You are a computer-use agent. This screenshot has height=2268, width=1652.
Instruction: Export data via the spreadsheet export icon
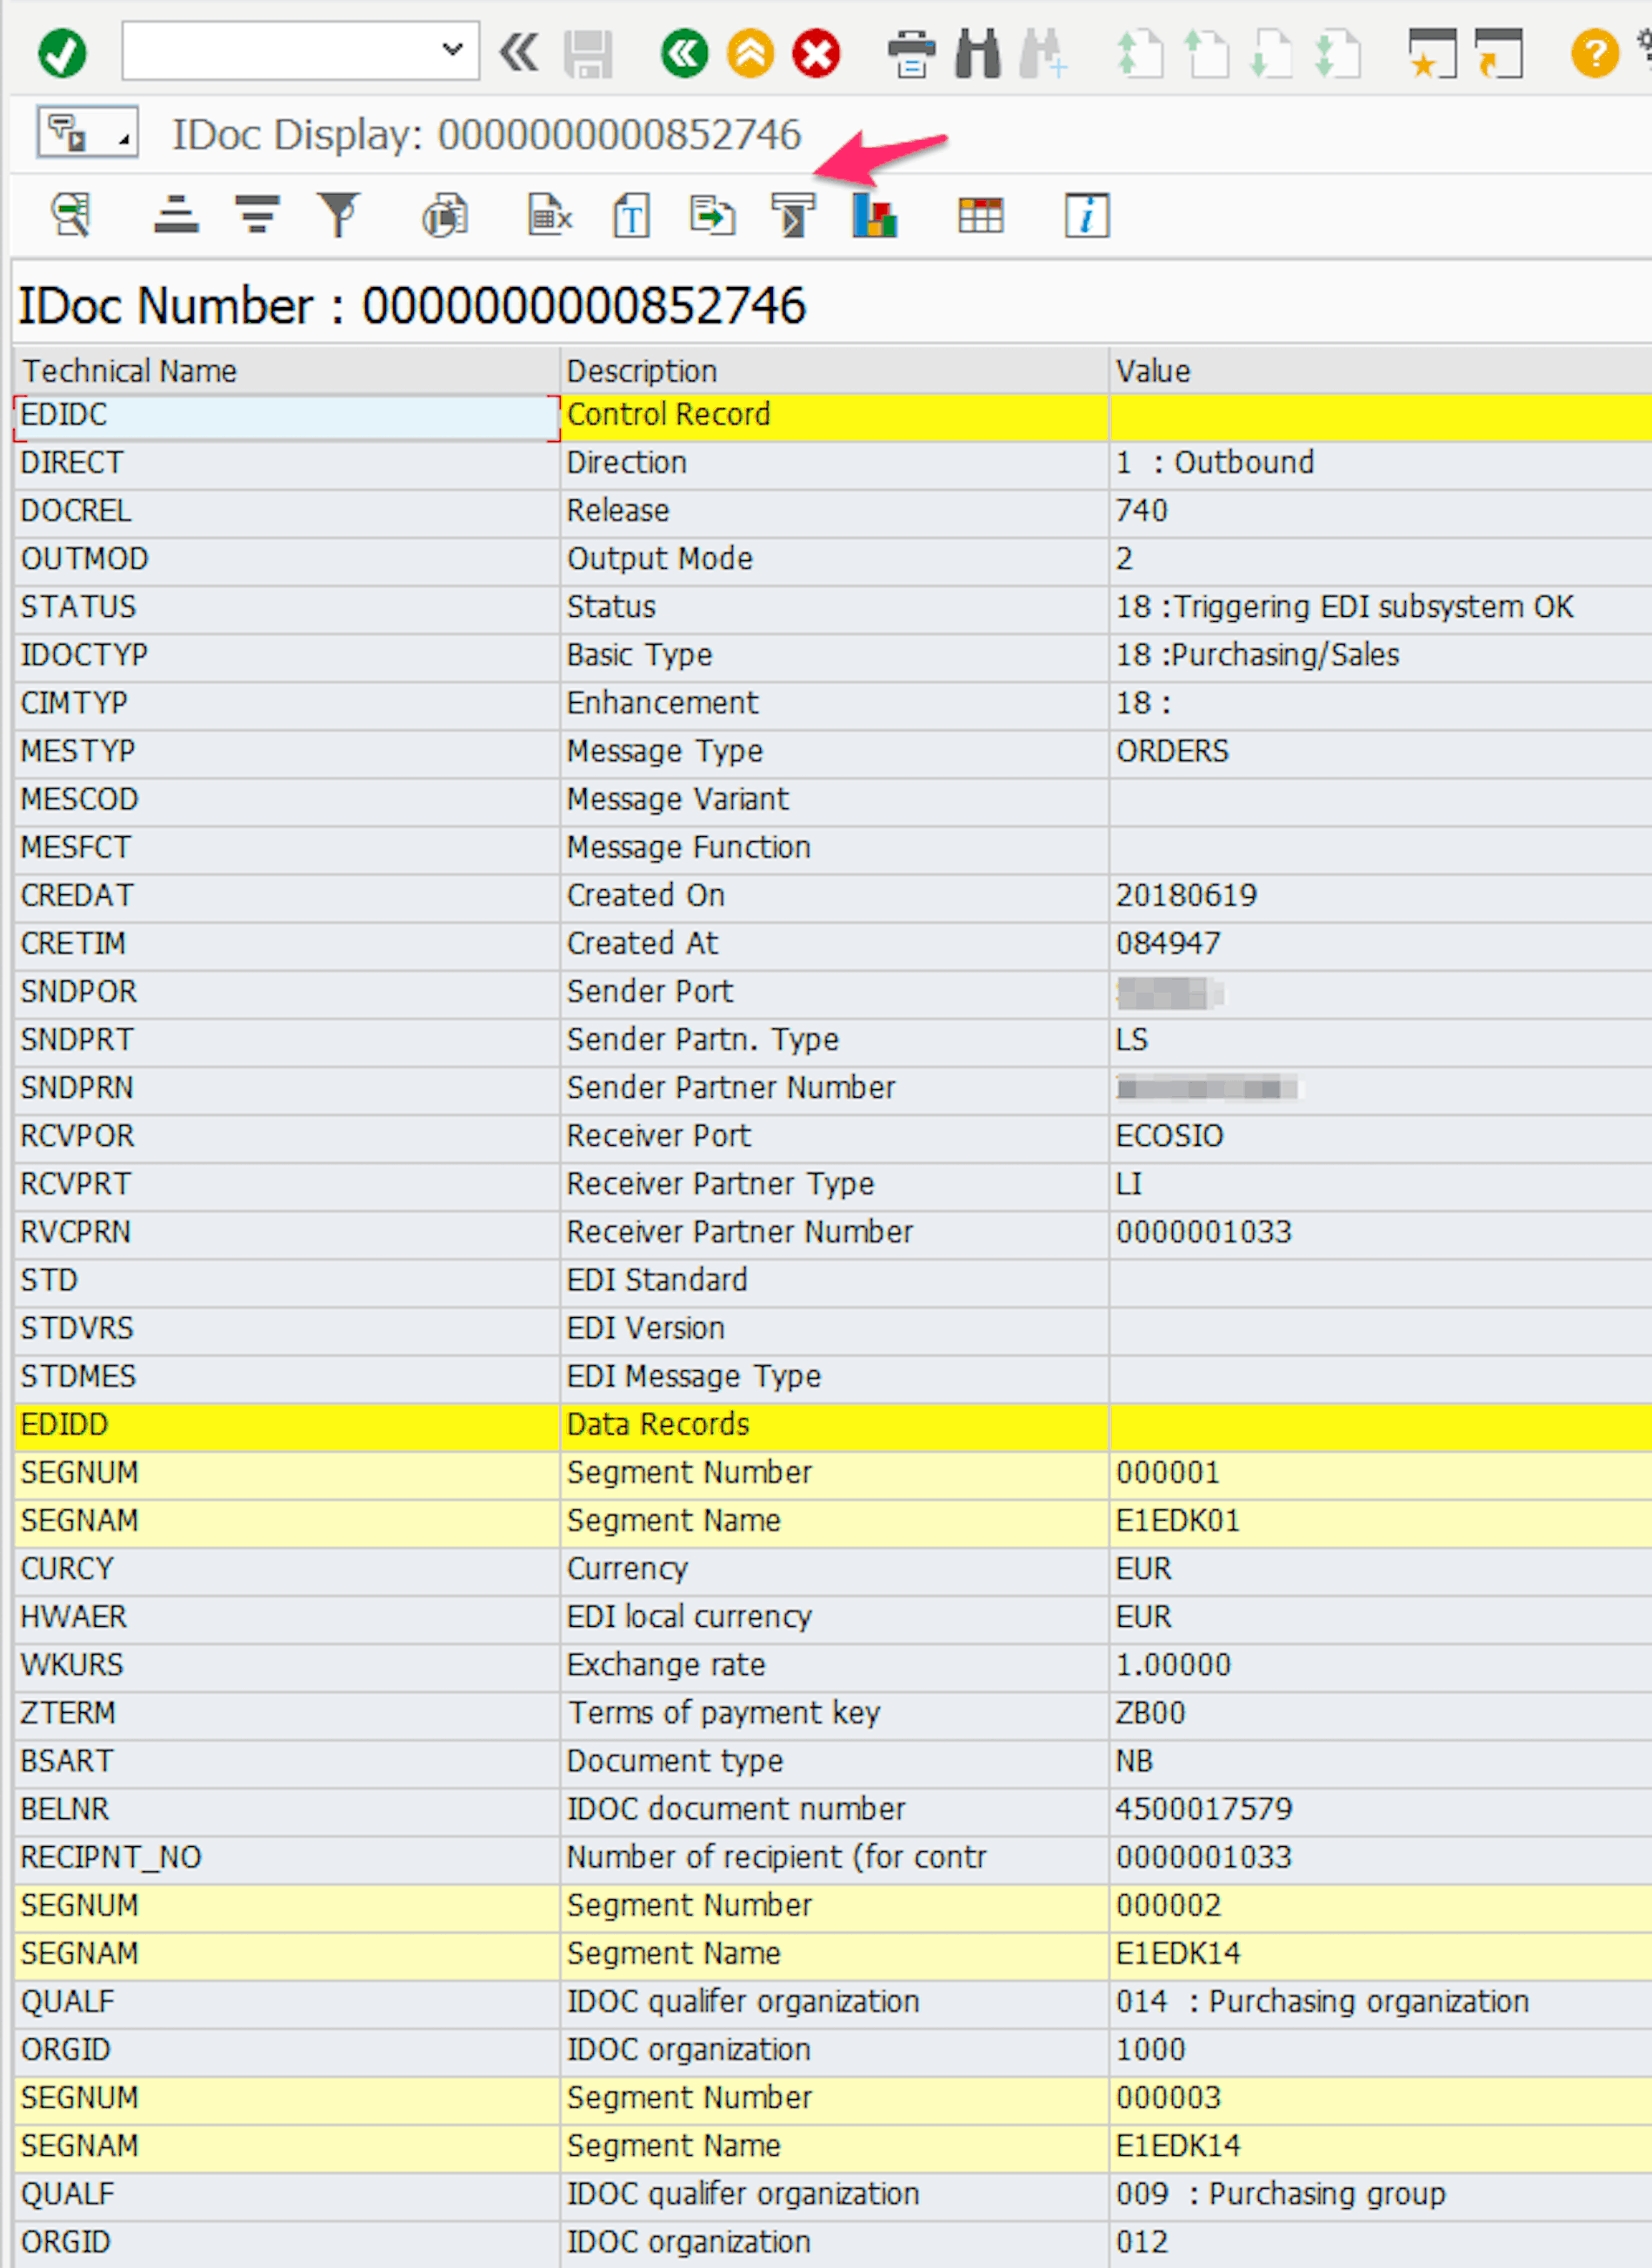[x=547, y=214]
